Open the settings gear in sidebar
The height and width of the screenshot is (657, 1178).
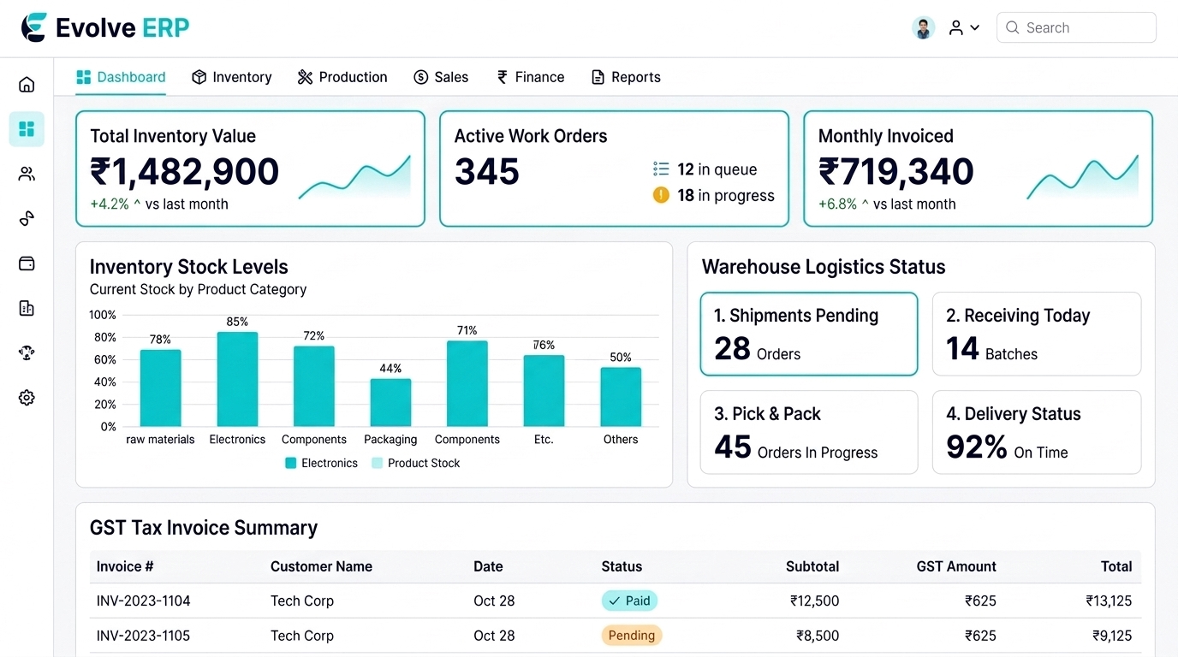tap(27, 398)
